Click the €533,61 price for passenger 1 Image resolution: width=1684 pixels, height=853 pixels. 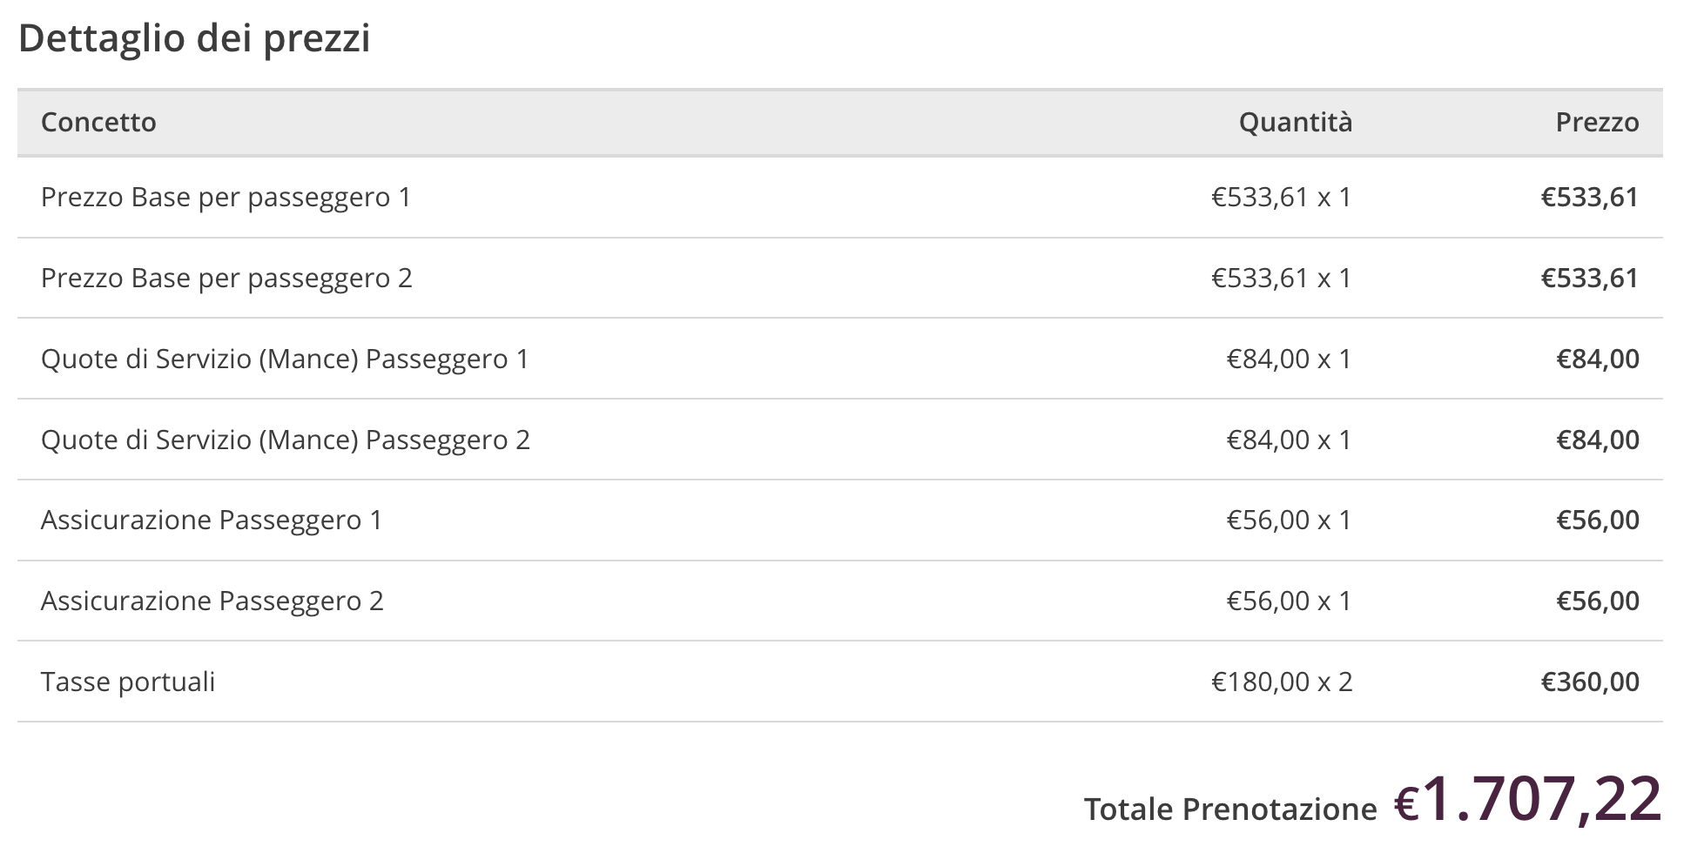click(1590, 198)
